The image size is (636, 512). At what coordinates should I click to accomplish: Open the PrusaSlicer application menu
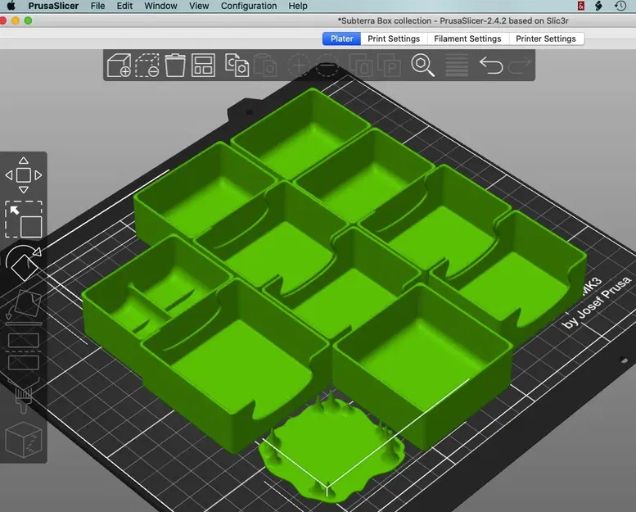click(53, 6)
